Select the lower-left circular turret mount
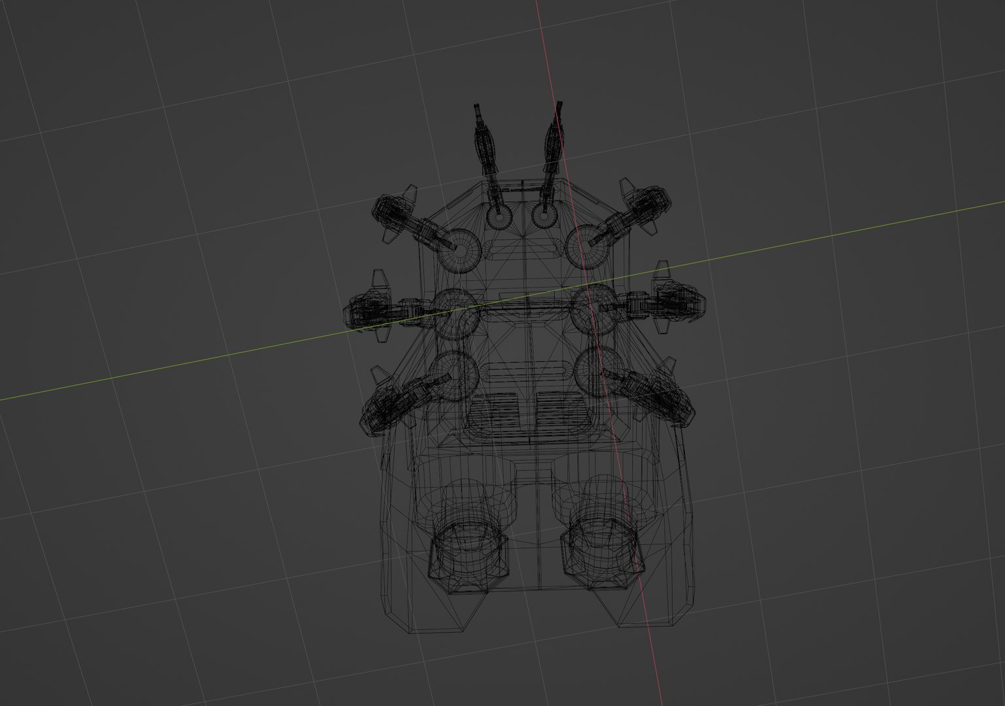Viewport: 1005px width, 706px height. [456, 375]
